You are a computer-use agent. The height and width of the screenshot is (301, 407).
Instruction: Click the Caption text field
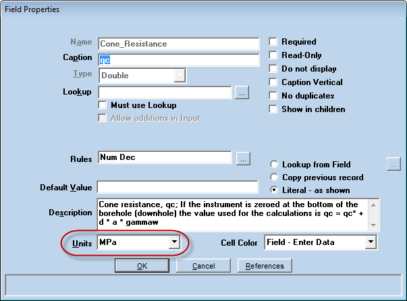pyautogui.click(x=179, y=59)
